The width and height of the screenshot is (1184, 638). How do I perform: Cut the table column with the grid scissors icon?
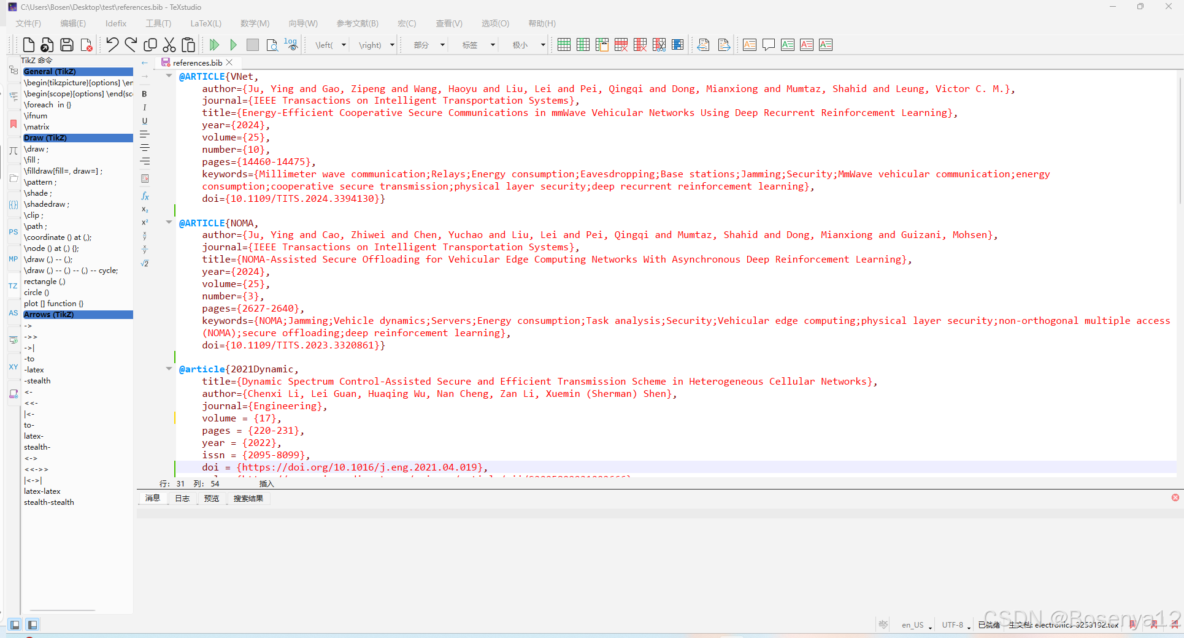[659, 45]
